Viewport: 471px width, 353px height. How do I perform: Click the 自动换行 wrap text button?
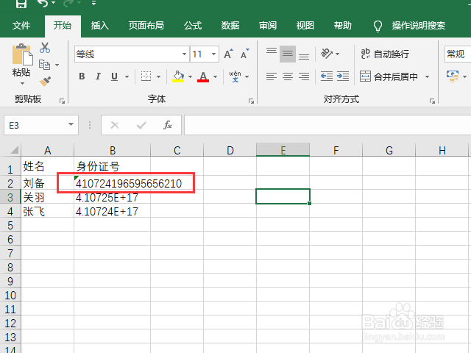coord(385,54)
